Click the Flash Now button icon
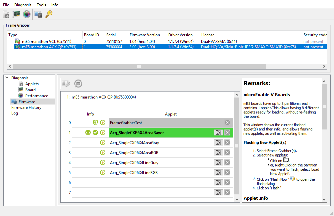 (x=66, y=84)
